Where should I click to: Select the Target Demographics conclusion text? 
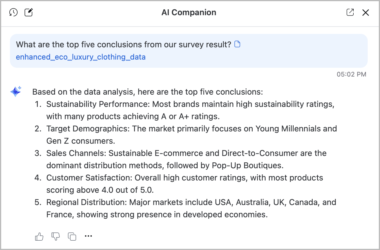click(x=191, y=135)
